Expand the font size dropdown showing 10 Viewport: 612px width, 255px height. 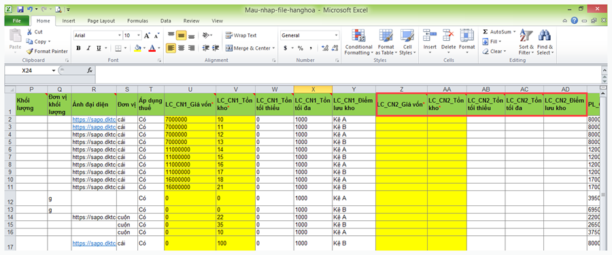(x=139, y=35)
